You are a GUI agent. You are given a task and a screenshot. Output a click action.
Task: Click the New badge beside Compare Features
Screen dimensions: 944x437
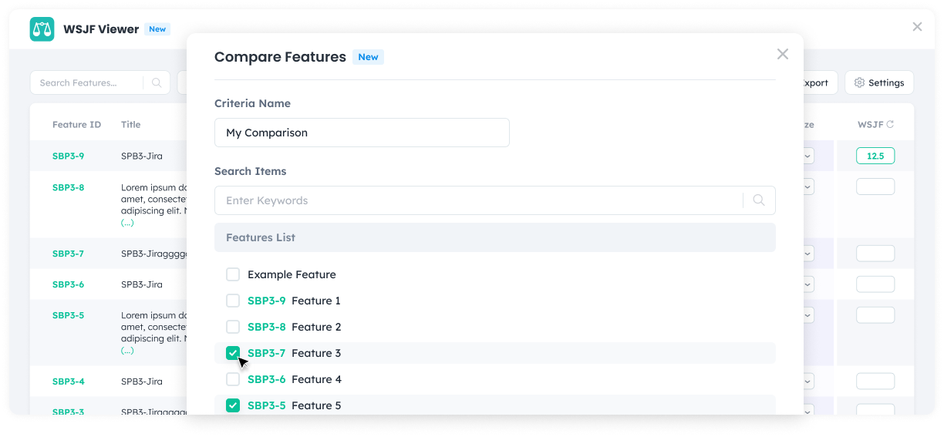pos(368,57)
